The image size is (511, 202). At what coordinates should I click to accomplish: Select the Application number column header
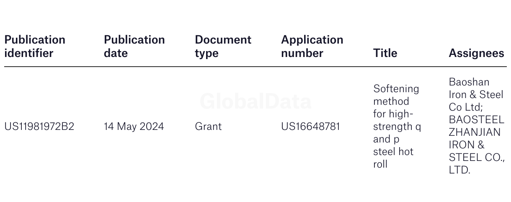(x=312, y=47)
